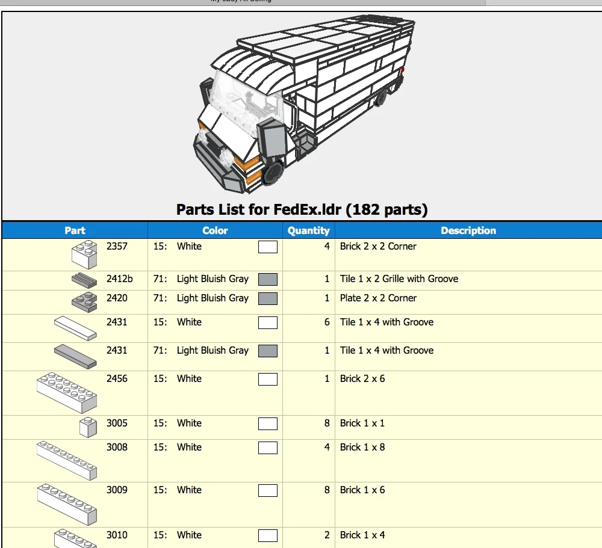Select part number 3009

[117, 490]
